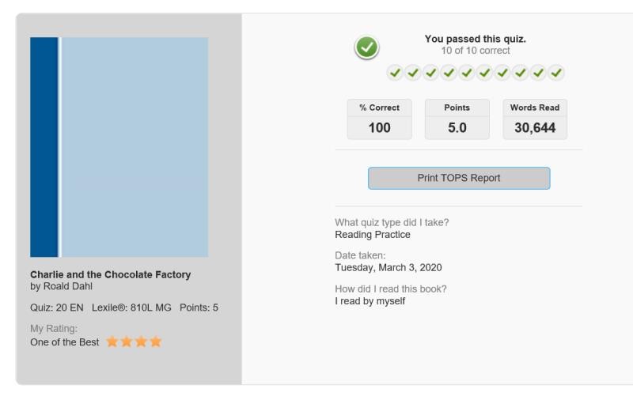Click the fifth question checkmark icon
The image size is (633, 400).
(x=467, y=73)
